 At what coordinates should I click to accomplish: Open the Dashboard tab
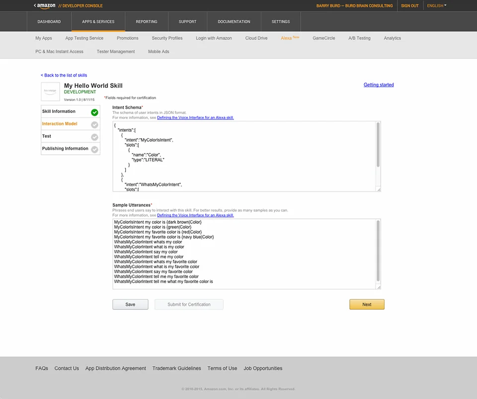click(49, 21)
